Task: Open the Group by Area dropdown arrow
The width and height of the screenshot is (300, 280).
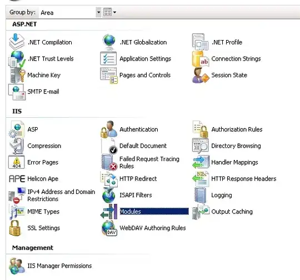Action: click(x=98, y=12)
